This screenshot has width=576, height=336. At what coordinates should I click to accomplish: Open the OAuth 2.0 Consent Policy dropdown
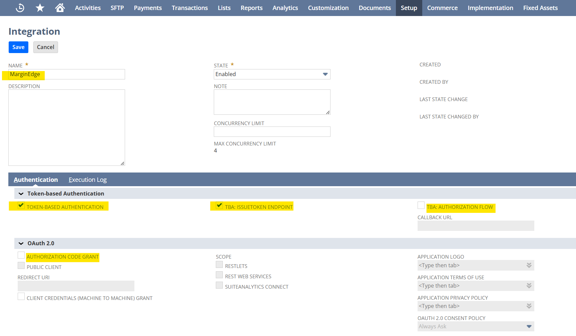click(x=476, y=326)
